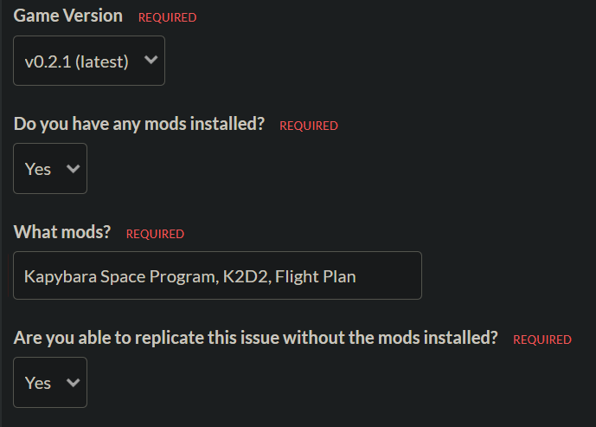This screenshot has height=427, width=596.
Task: Click the chevron in the replicate issue selector
Action: 73,382
